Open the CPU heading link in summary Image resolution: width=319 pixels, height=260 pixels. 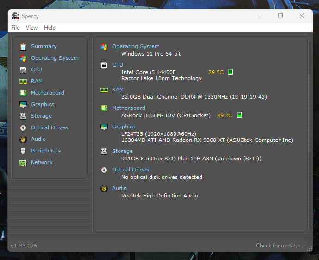[x=118, y=65]
